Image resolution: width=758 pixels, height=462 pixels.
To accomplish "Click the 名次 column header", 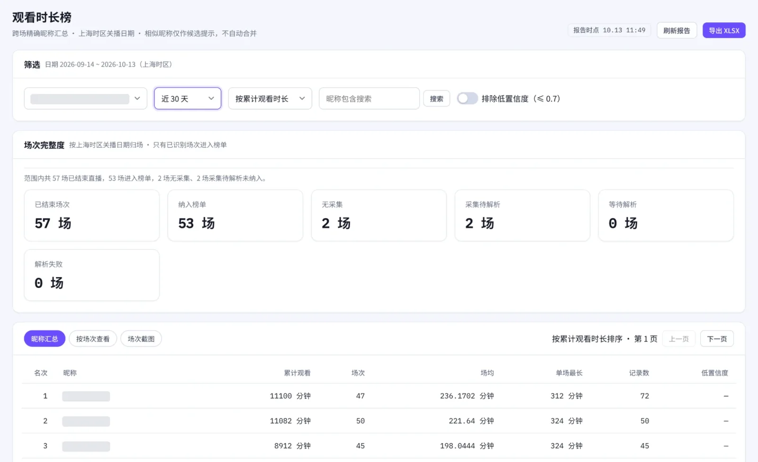I will 41,373.
